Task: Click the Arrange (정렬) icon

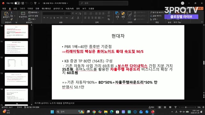Action: coord(123,13)
